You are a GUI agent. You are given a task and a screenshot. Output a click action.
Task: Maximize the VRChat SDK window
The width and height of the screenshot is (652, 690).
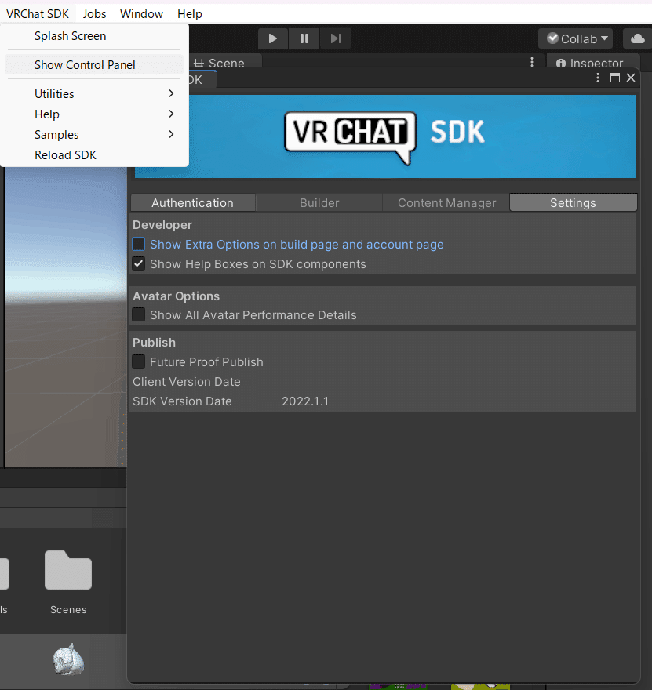tap(614, 78)
